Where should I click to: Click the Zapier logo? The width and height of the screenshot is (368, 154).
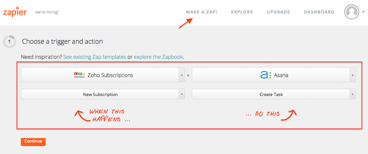pos(15,12)
